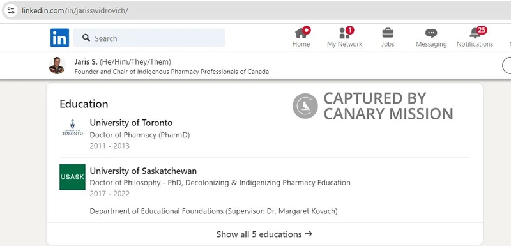The width and height of the screenshot is (511, 246).
Task: Click the green USASK logo
Action: click(72, 177)
